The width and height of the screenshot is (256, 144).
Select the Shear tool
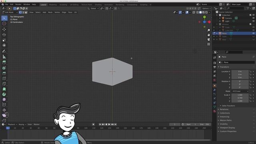click(x=4, y=115)
